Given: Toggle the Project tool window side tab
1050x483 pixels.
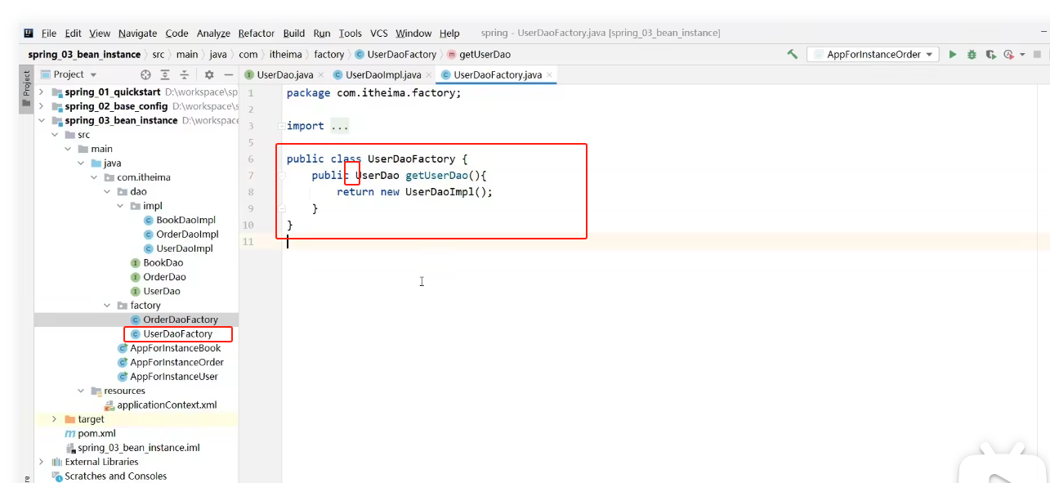Looking at the screenshot, I should (26, 90).
